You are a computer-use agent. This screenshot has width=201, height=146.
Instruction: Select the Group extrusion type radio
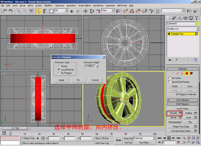[59, 66]
